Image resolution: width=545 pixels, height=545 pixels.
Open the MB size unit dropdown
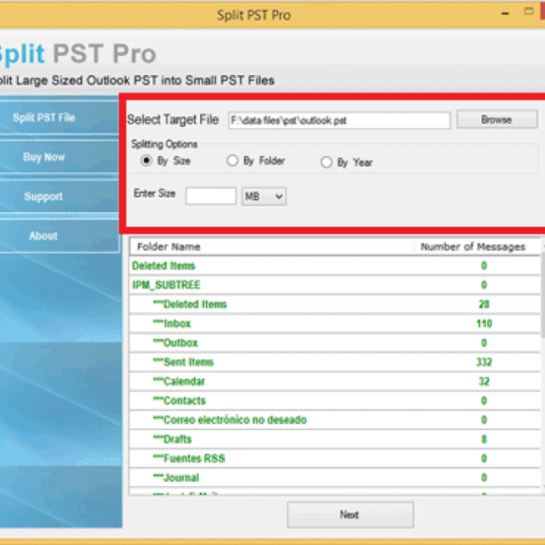[x=264, y=197]
